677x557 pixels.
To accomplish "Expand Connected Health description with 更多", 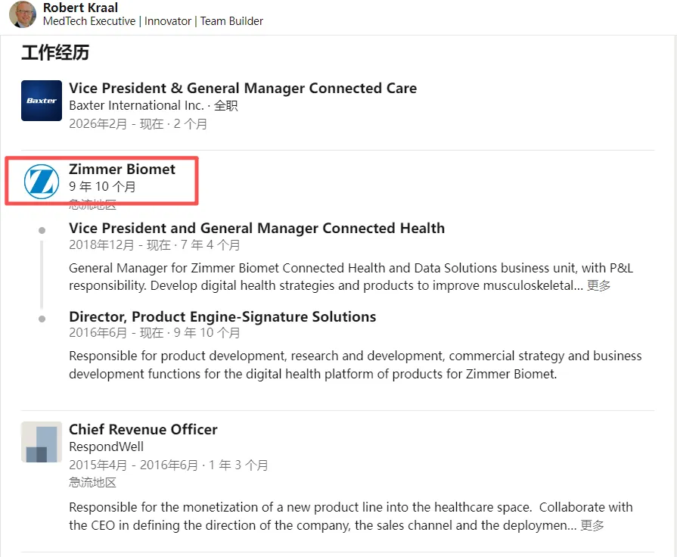I will pyautogui.click(x=598, y=285).
